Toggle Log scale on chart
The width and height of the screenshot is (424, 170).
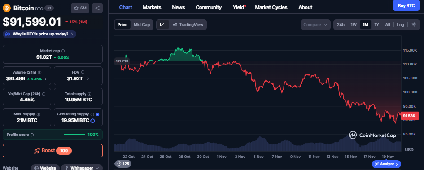pyautogui.click(x=400, y=25)
